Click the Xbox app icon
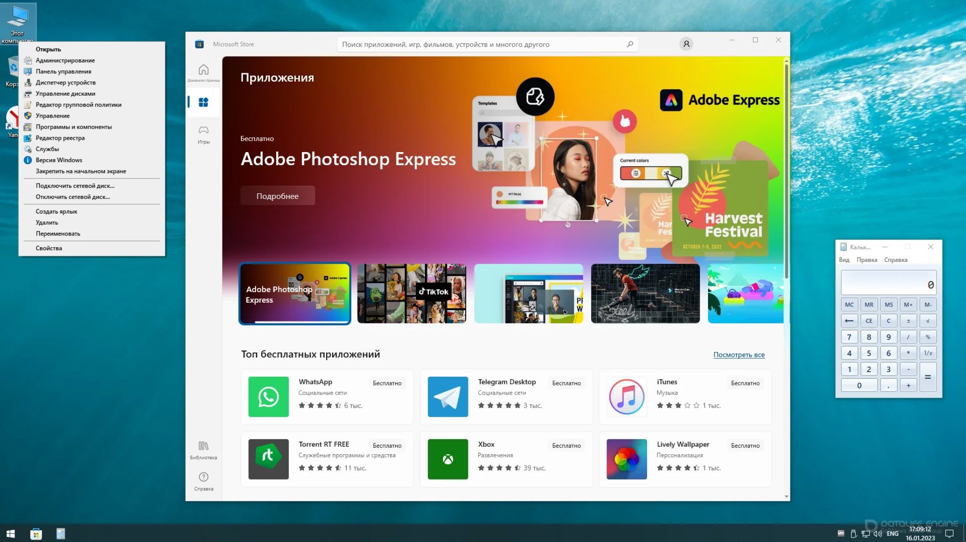Image resolution: width=966 pixels, height=542 pixels. tap(447, 458)
